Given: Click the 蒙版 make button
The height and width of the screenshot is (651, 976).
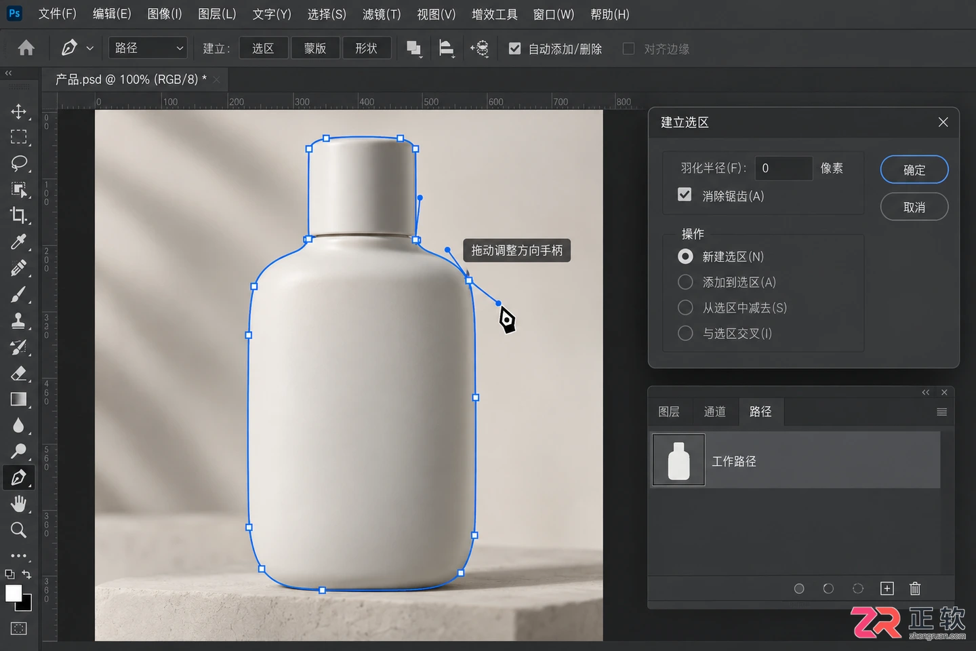Looking at the screenshot, I should 315,48.
